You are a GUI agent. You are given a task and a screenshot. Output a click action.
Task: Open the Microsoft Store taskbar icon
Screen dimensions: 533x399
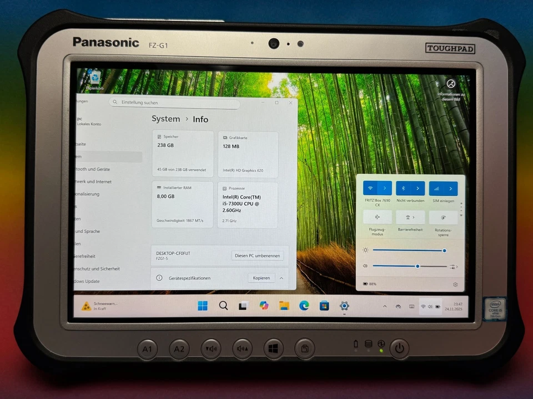[x=324, y=305]
